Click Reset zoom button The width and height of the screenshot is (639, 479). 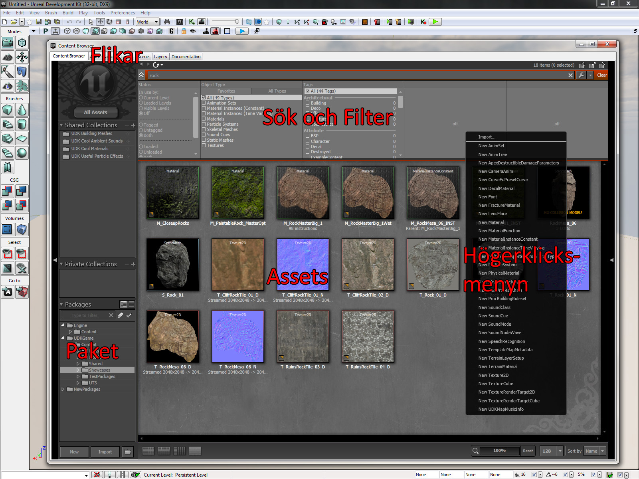(528, 451)
